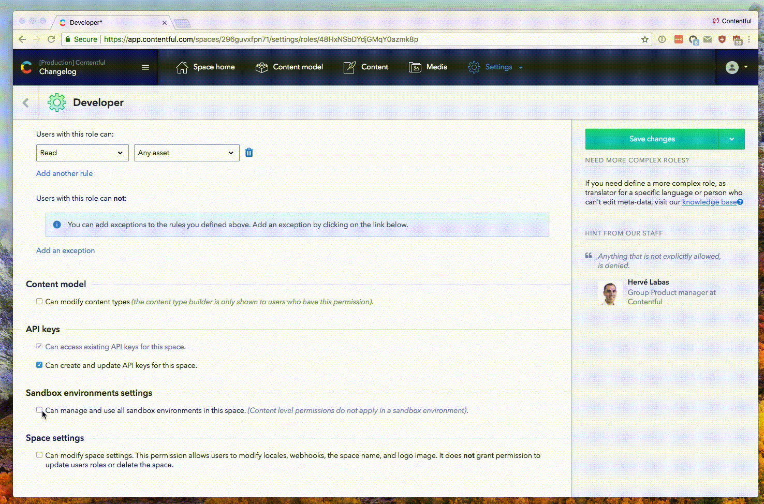Open the Any asset dropdown
764x504 pixels.
click(x=187, y=153)
